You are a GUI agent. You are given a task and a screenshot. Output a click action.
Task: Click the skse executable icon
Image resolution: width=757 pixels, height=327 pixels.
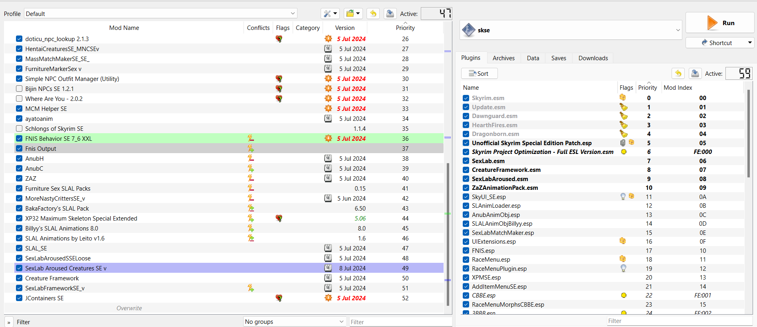468,30
